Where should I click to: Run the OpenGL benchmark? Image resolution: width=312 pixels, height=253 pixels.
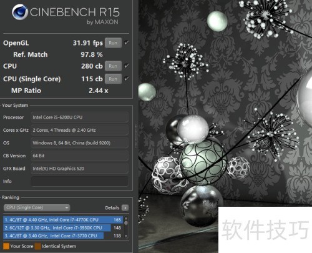click(113, 43)
